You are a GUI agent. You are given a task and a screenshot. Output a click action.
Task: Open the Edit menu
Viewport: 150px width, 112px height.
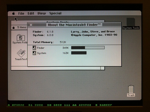pos(31,13)
